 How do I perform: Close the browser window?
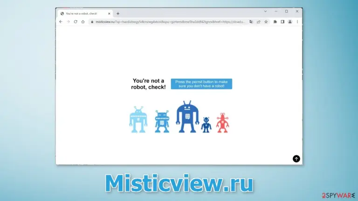tap(297, 11)
